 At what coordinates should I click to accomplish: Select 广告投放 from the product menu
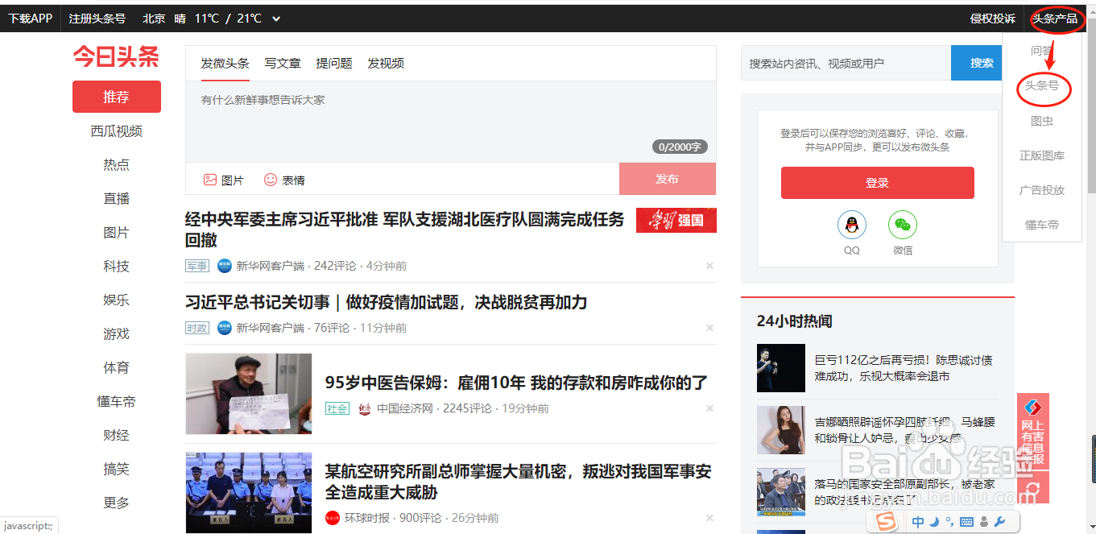pos(1042,190)
